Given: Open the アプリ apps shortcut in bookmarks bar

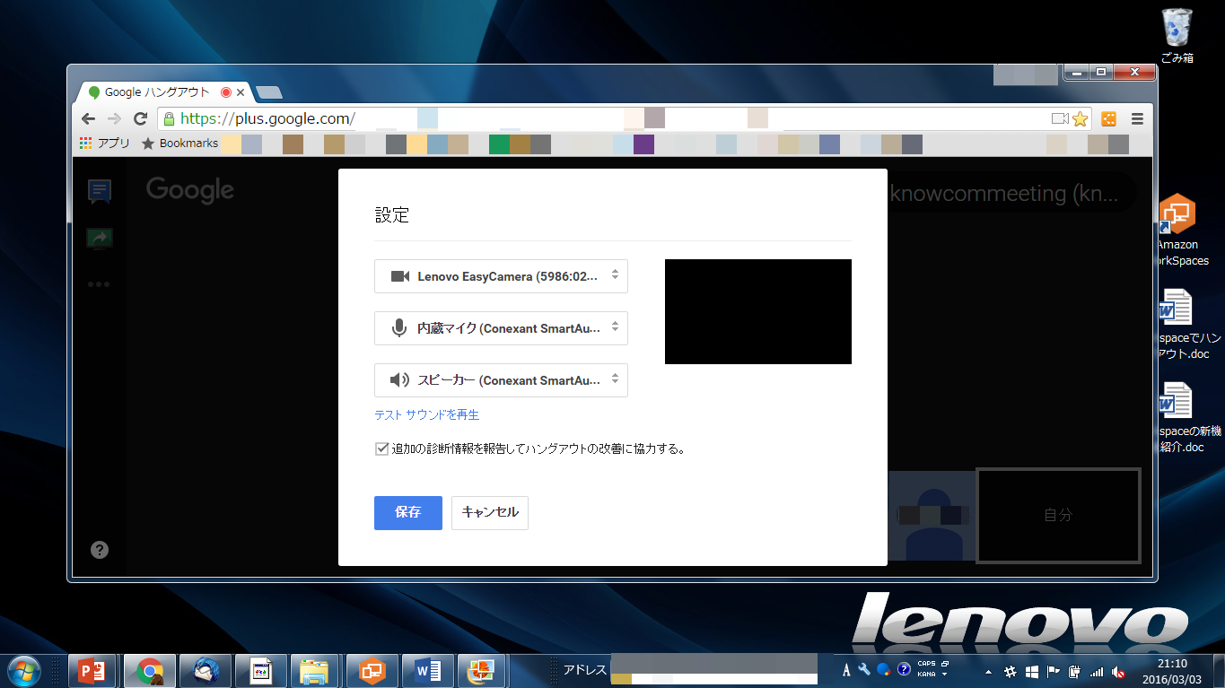Looking at the screenshot, I should tap(105, 144).
